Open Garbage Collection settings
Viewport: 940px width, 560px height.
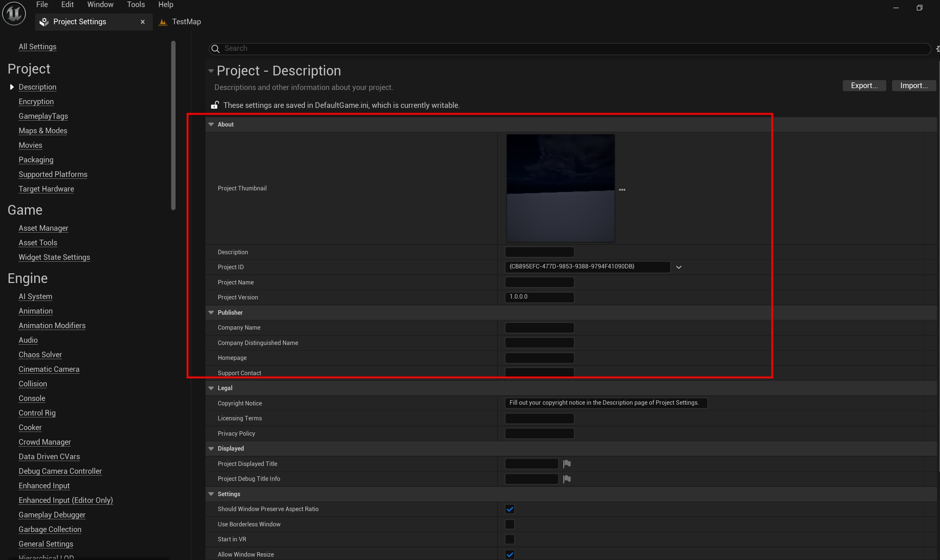50,529
